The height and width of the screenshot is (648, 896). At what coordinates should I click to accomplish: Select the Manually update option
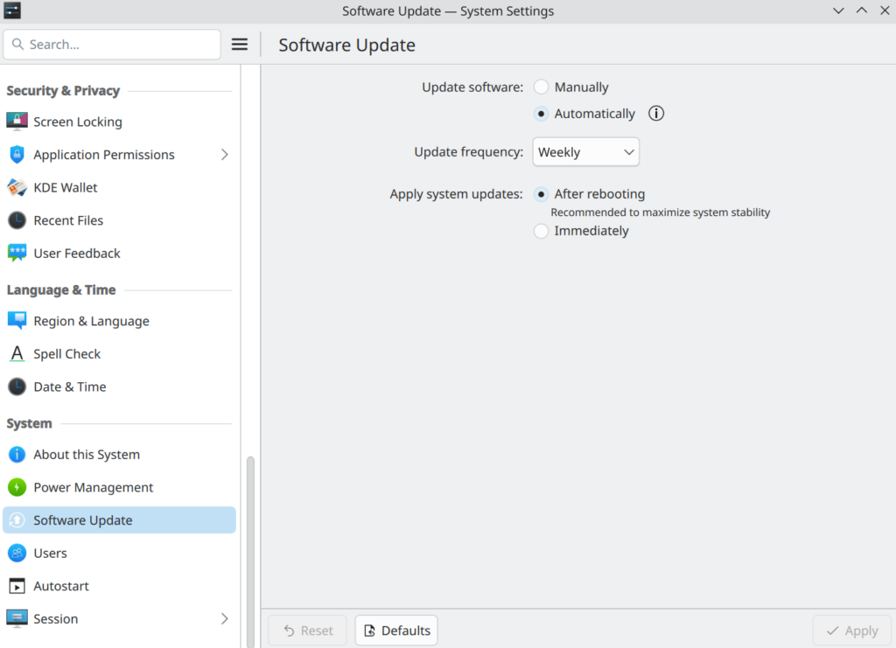pos(570,87)
